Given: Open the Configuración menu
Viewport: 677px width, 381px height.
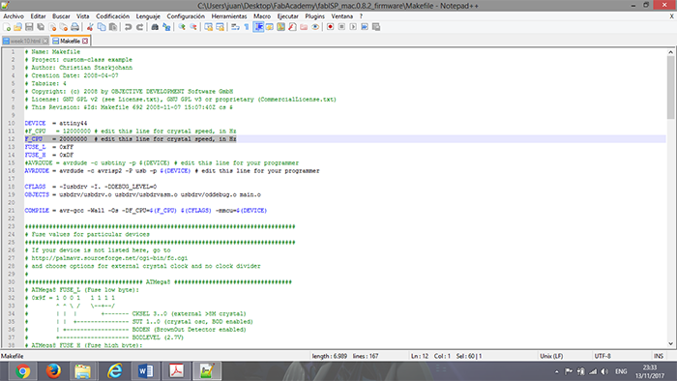Looking at the screenshot, I should [186, 16].
